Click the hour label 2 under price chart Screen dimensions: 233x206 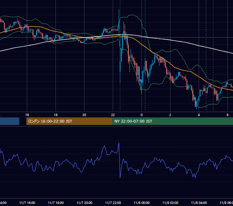coord(170,115)
